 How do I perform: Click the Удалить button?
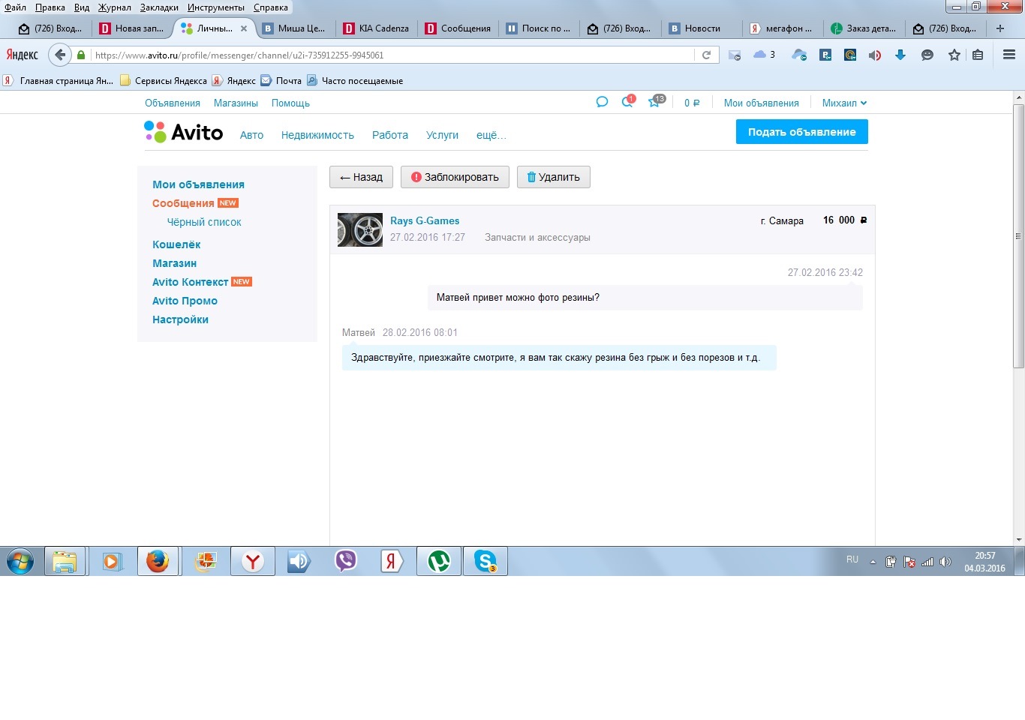(x=554, y=177)
